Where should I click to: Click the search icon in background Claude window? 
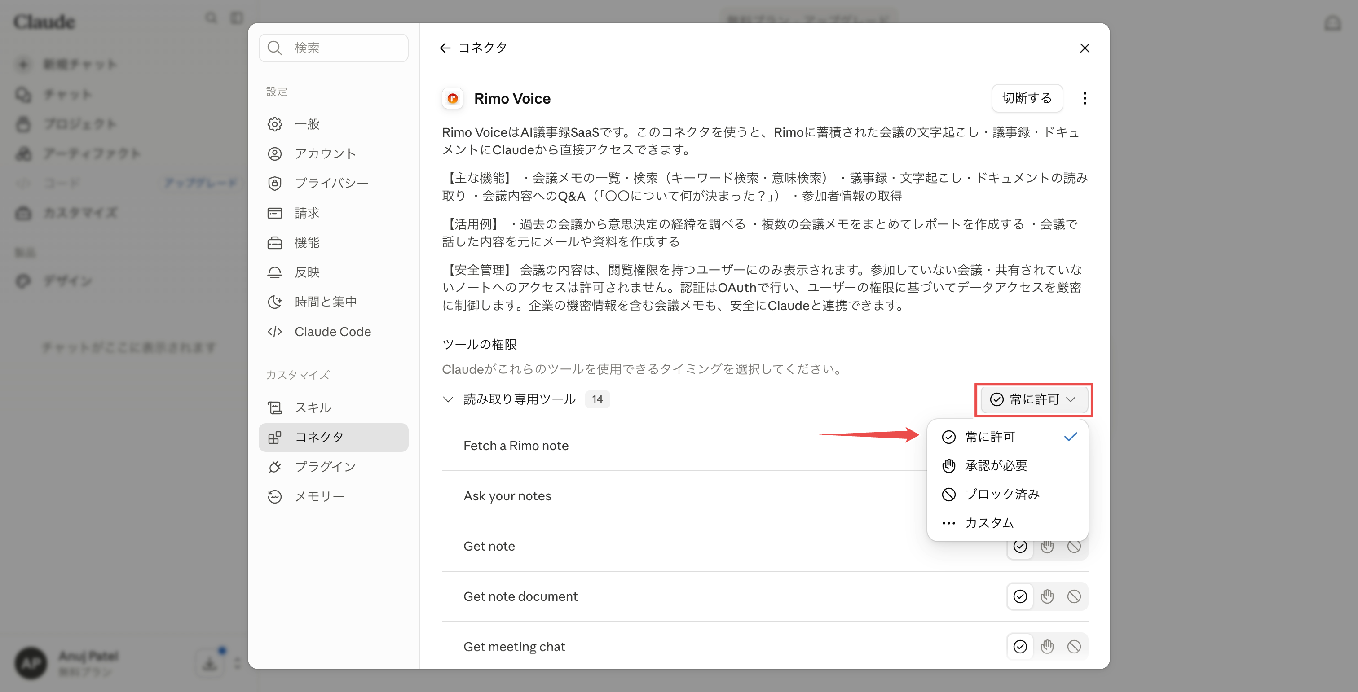pyautogui.click(x=211, y=18)
